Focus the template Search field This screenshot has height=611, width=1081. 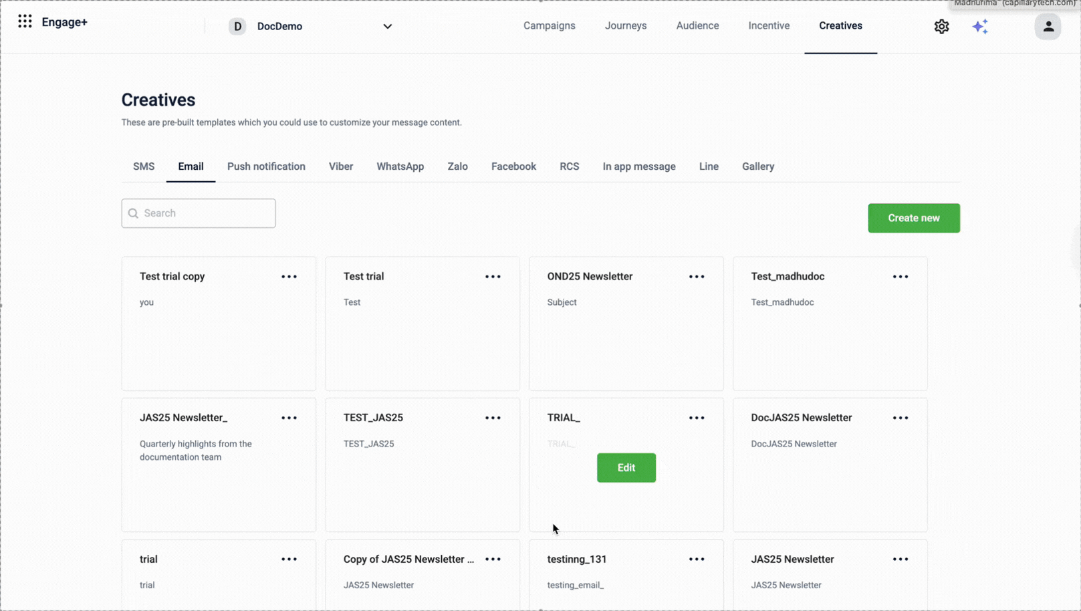[x=199, y=213]
